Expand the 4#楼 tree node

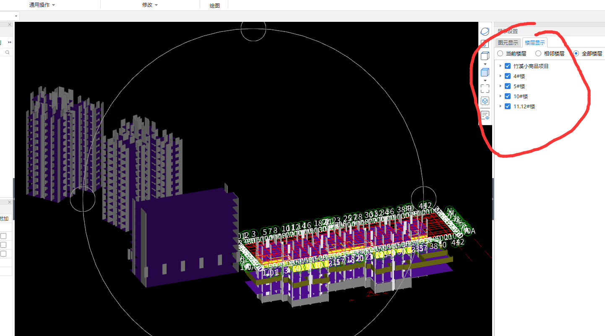click(500, 76)
